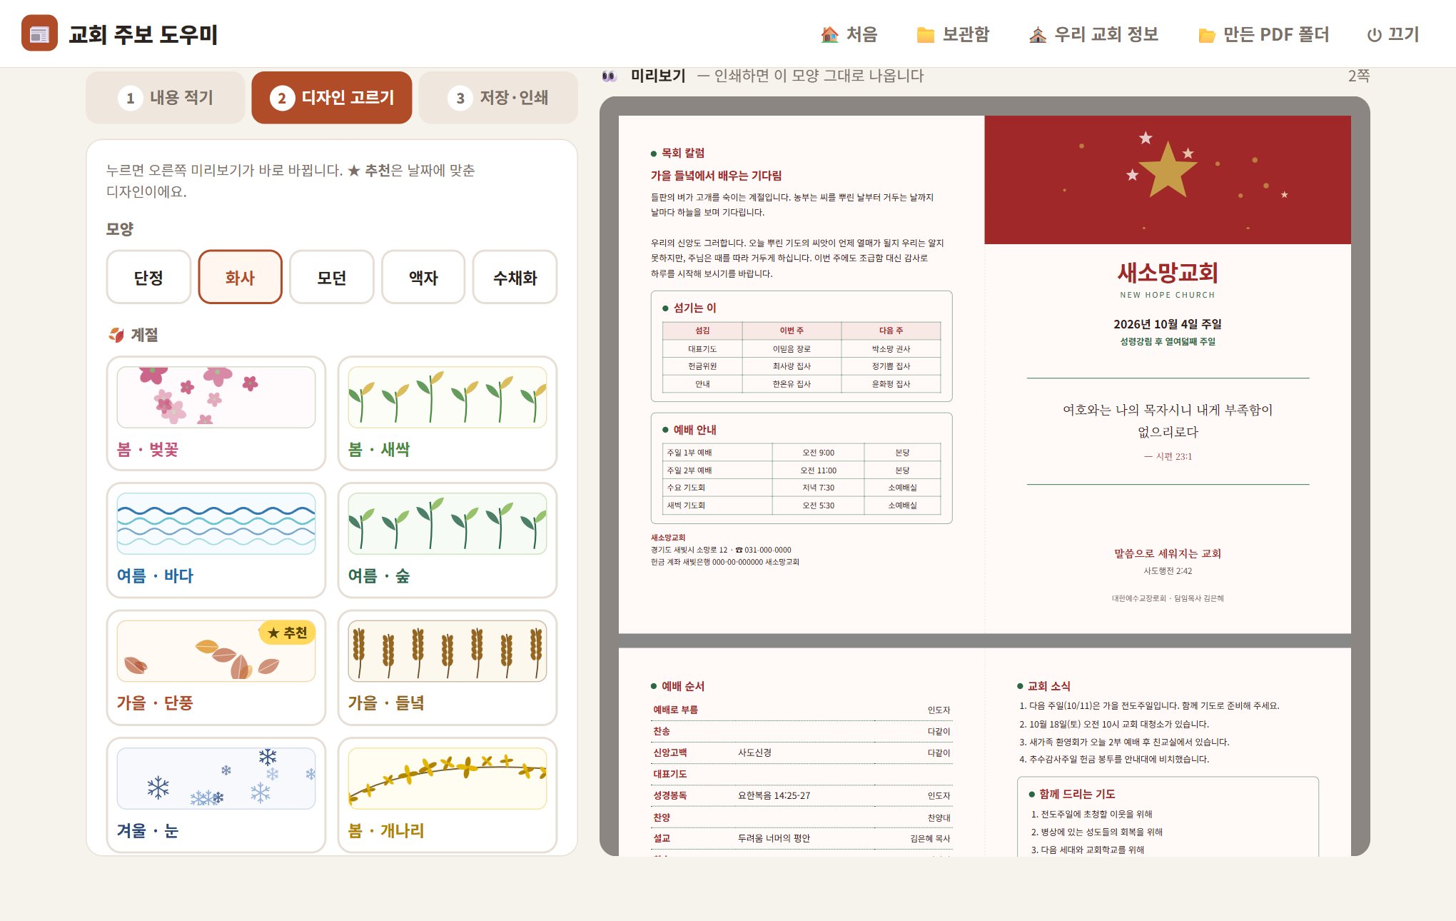Choose the 액자 layout style
The height and width of the screenshot is (921, 1456).
pos(423,277)
